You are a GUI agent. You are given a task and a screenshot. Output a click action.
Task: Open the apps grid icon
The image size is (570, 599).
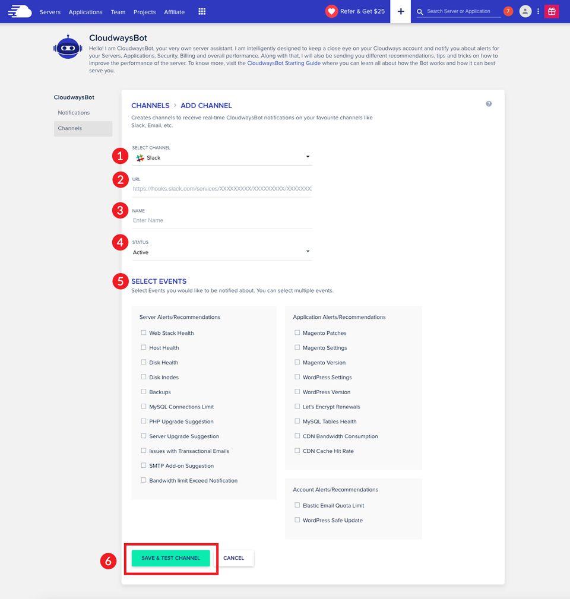pyautogui.click(x=202, y=11)
